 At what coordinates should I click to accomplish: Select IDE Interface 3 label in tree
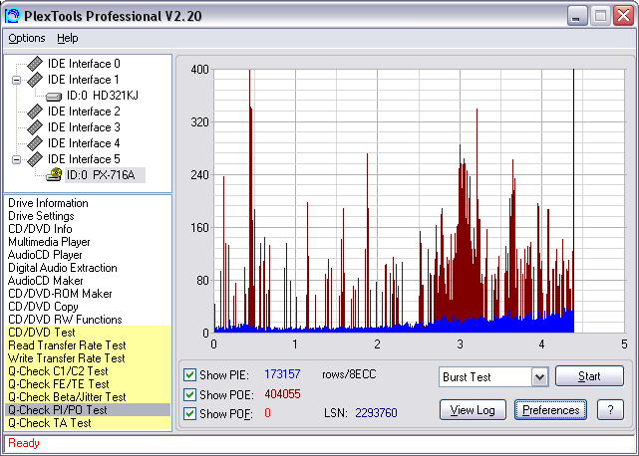click(84, 127)
